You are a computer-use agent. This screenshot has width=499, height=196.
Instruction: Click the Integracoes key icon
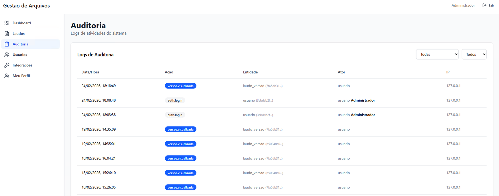pos(7,65)
